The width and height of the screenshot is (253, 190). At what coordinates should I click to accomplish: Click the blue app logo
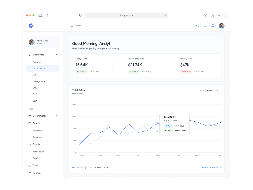point(31,26)
